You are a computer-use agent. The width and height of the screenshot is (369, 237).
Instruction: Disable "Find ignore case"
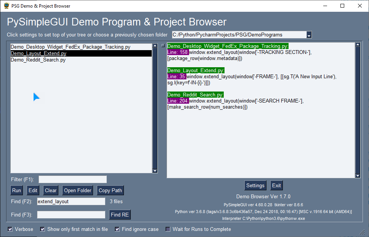pyautogui.click(x=117, y=229)
